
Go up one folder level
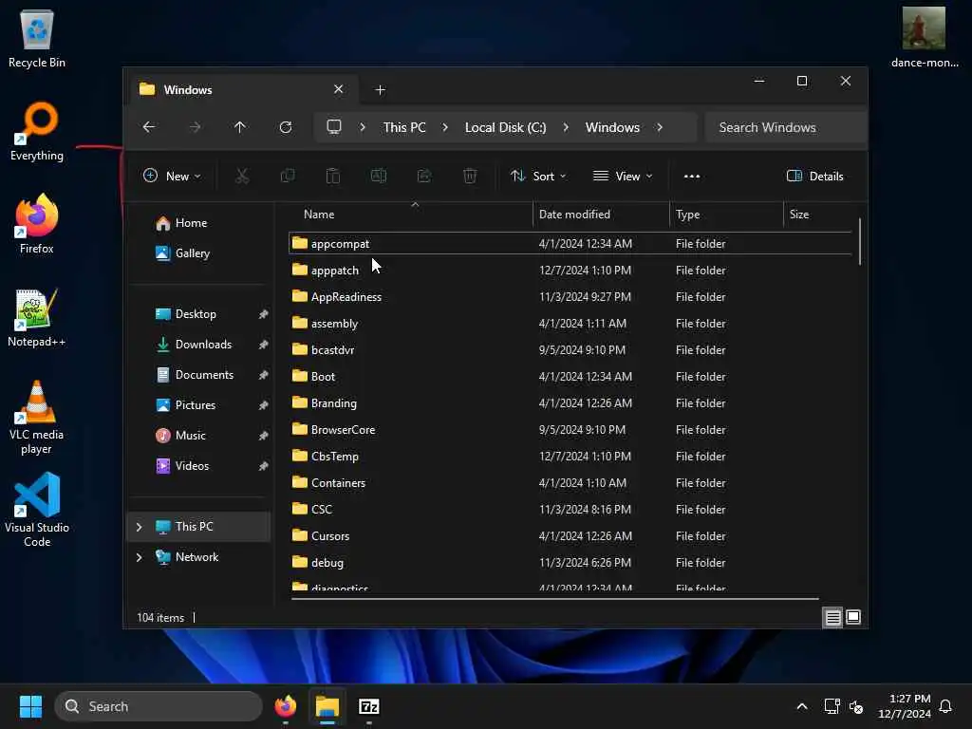click(x=240, y=127)
